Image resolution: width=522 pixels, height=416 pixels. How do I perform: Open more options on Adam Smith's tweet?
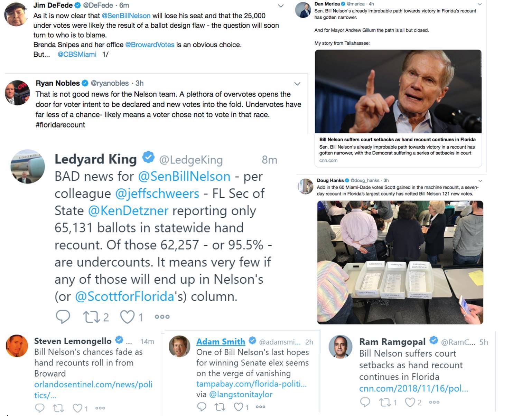coord(260,407)
